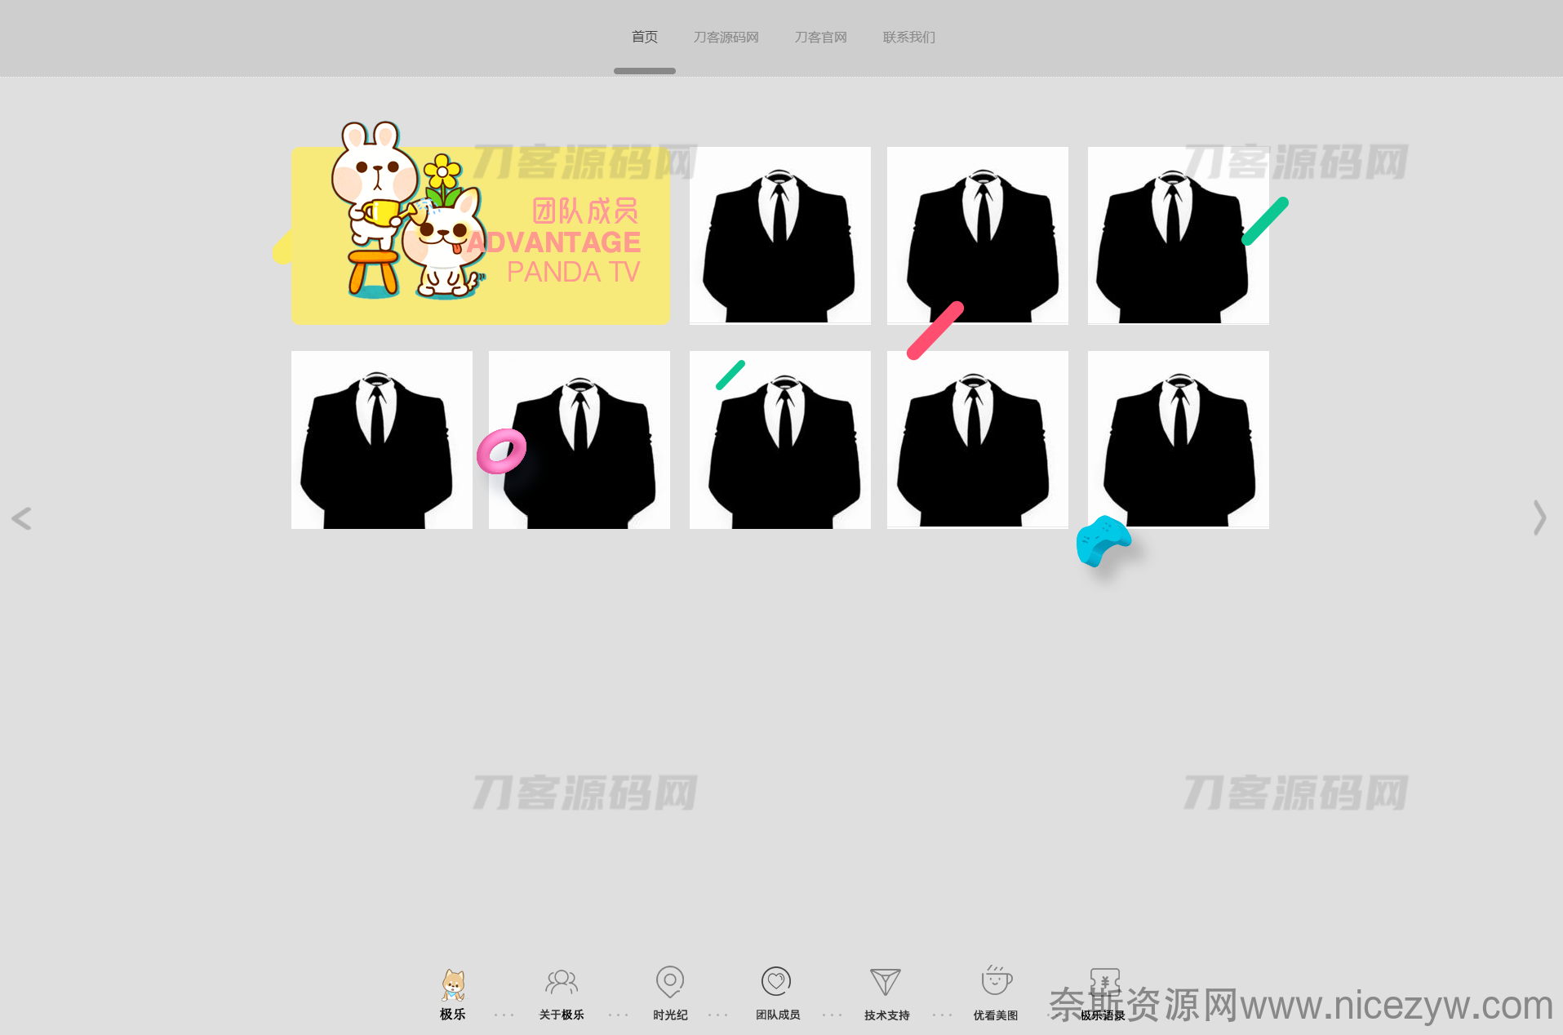The image size is (1563, 1035).
Task: View fifth member portrait in bottom row
Action: point(1179,440)
